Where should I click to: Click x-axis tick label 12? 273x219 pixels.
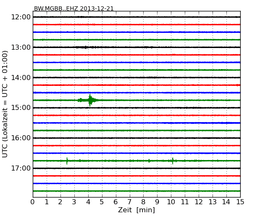(199, 202)
